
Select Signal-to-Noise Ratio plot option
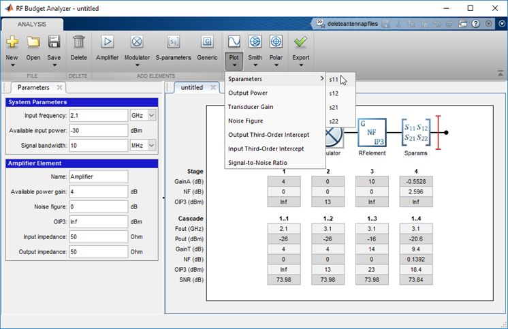[x=257, y=163]
